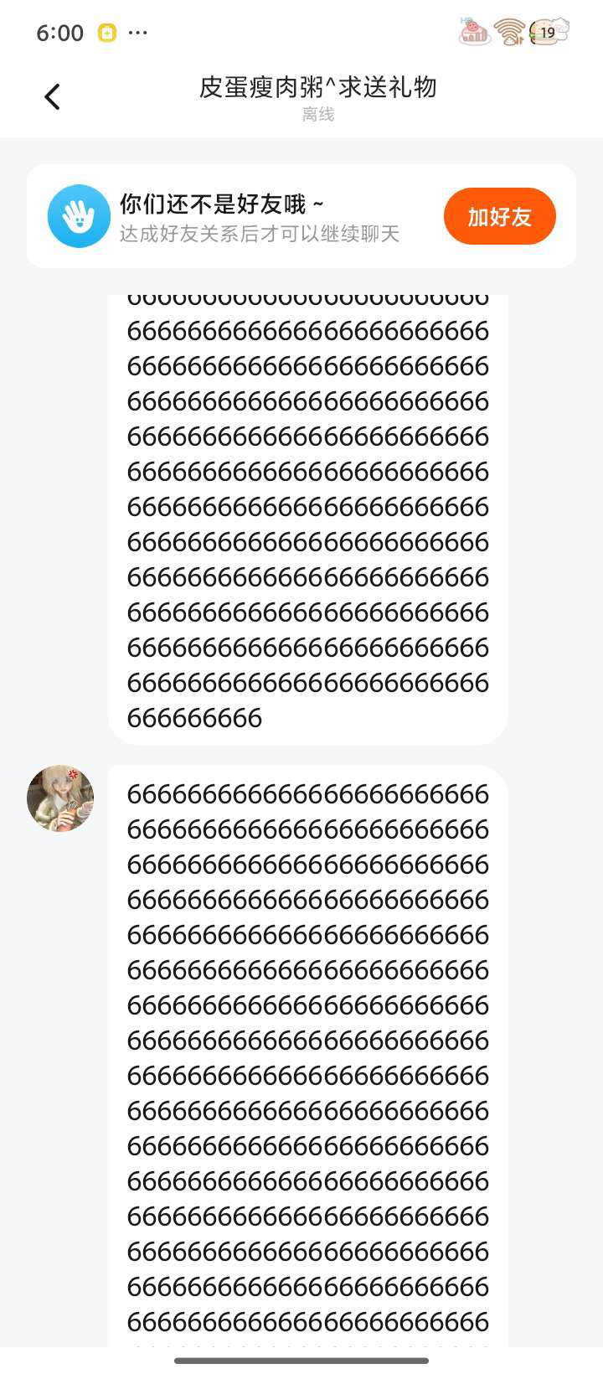Tap the home indicator bar at the bottom

point(301,1361)
